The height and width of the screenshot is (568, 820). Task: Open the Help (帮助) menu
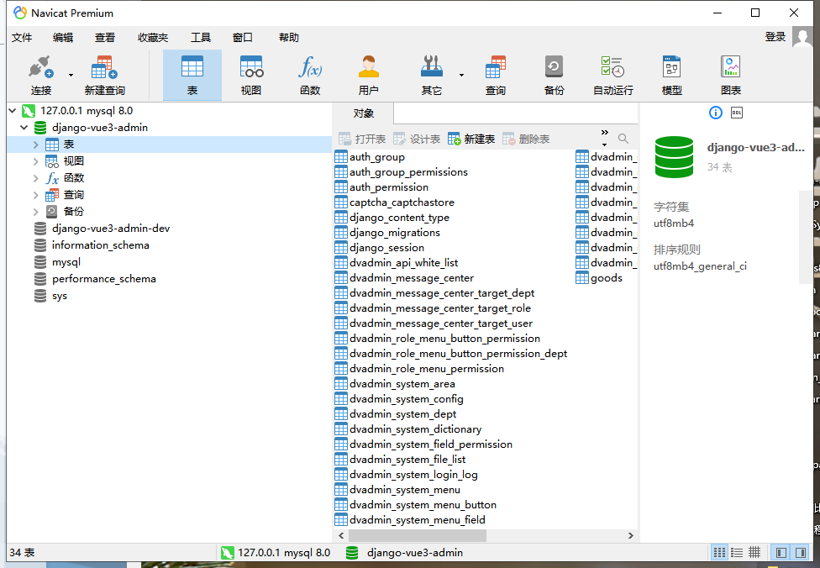pyautogui.click(x=289, y=38)
